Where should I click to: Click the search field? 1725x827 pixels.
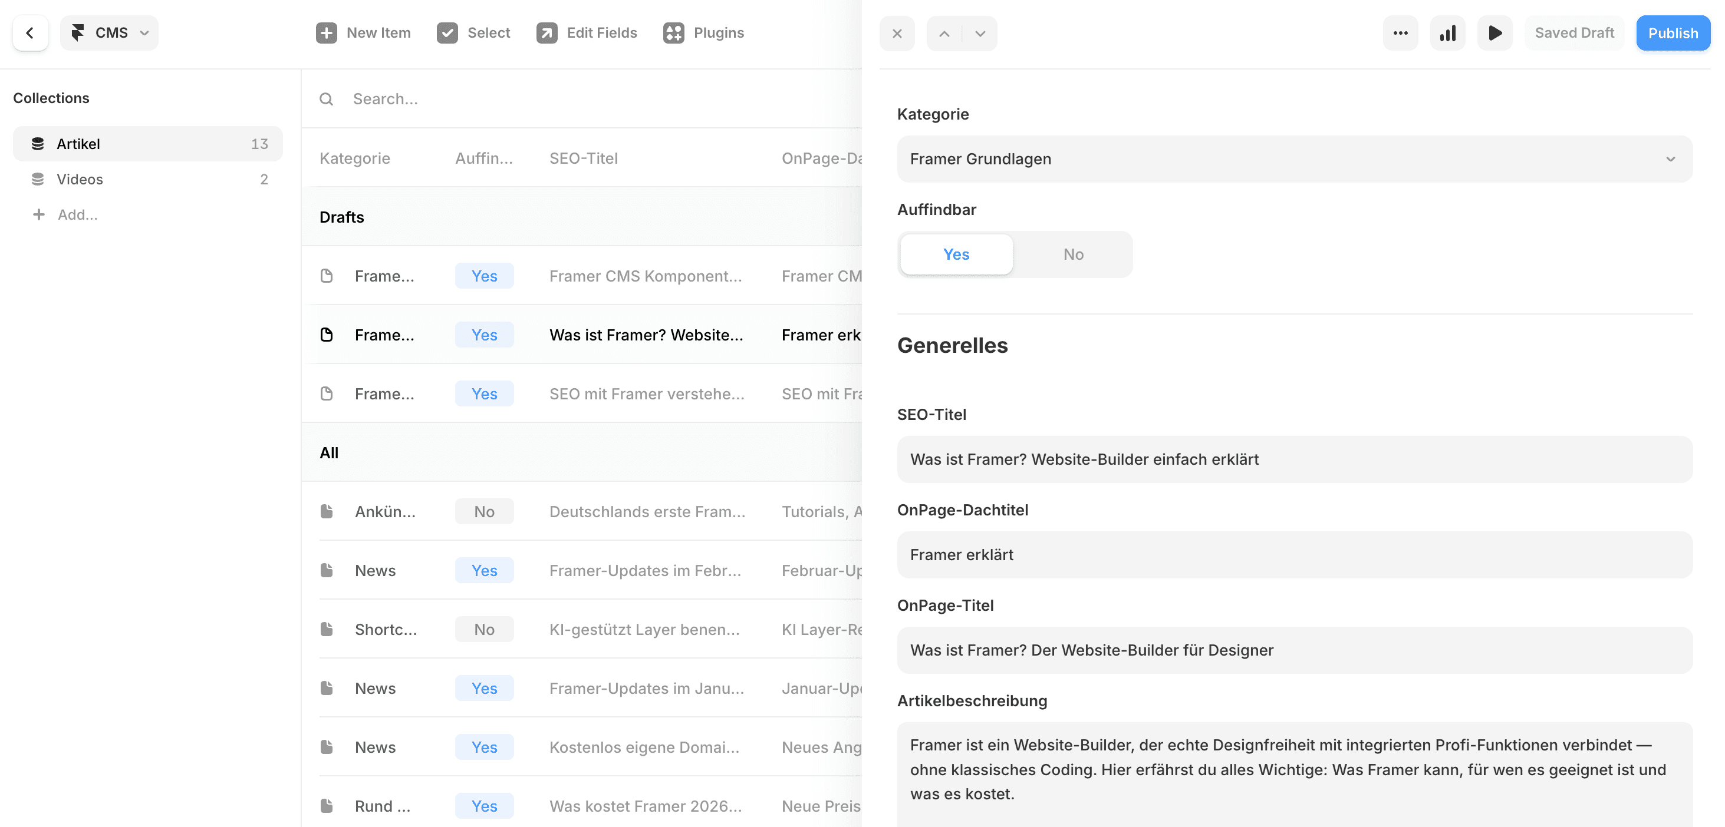coord(469,99)
